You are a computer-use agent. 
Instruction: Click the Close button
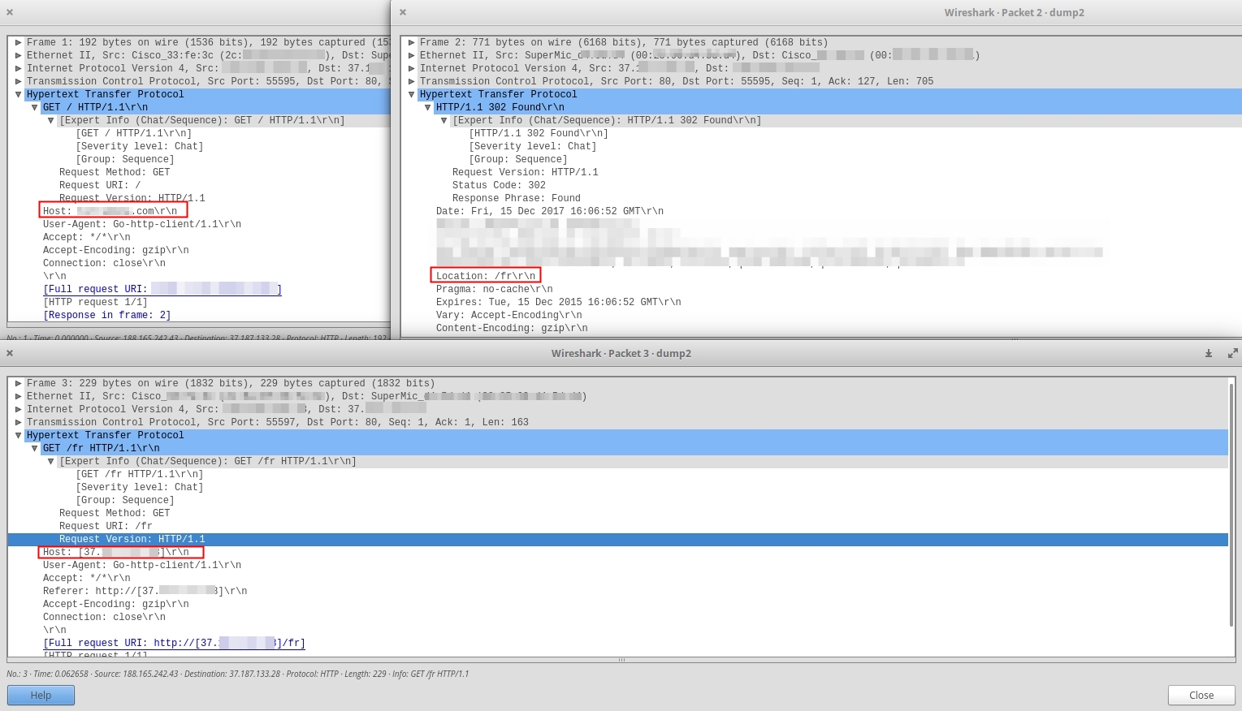click(1201, 696)
